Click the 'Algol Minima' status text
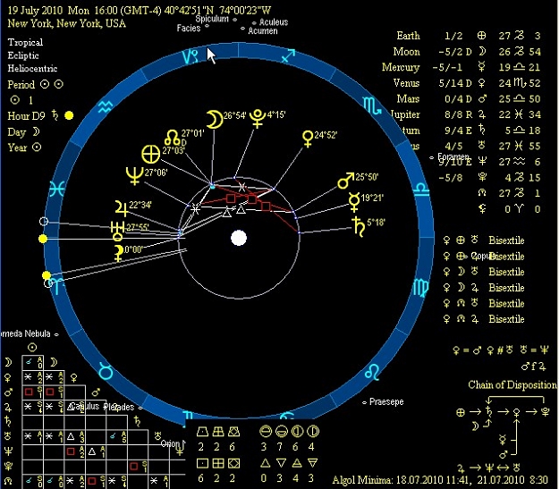This screenshot has width=559, height=489. 439,480
